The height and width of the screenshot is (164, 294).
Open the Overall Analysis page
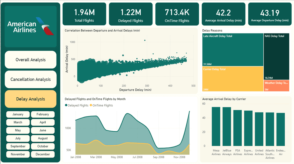click(x=30, y=60)
